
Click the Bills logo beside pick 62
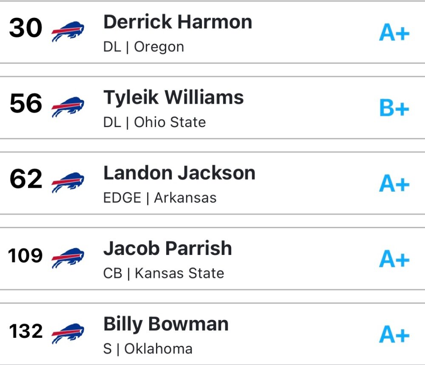[x=68, y=183]
